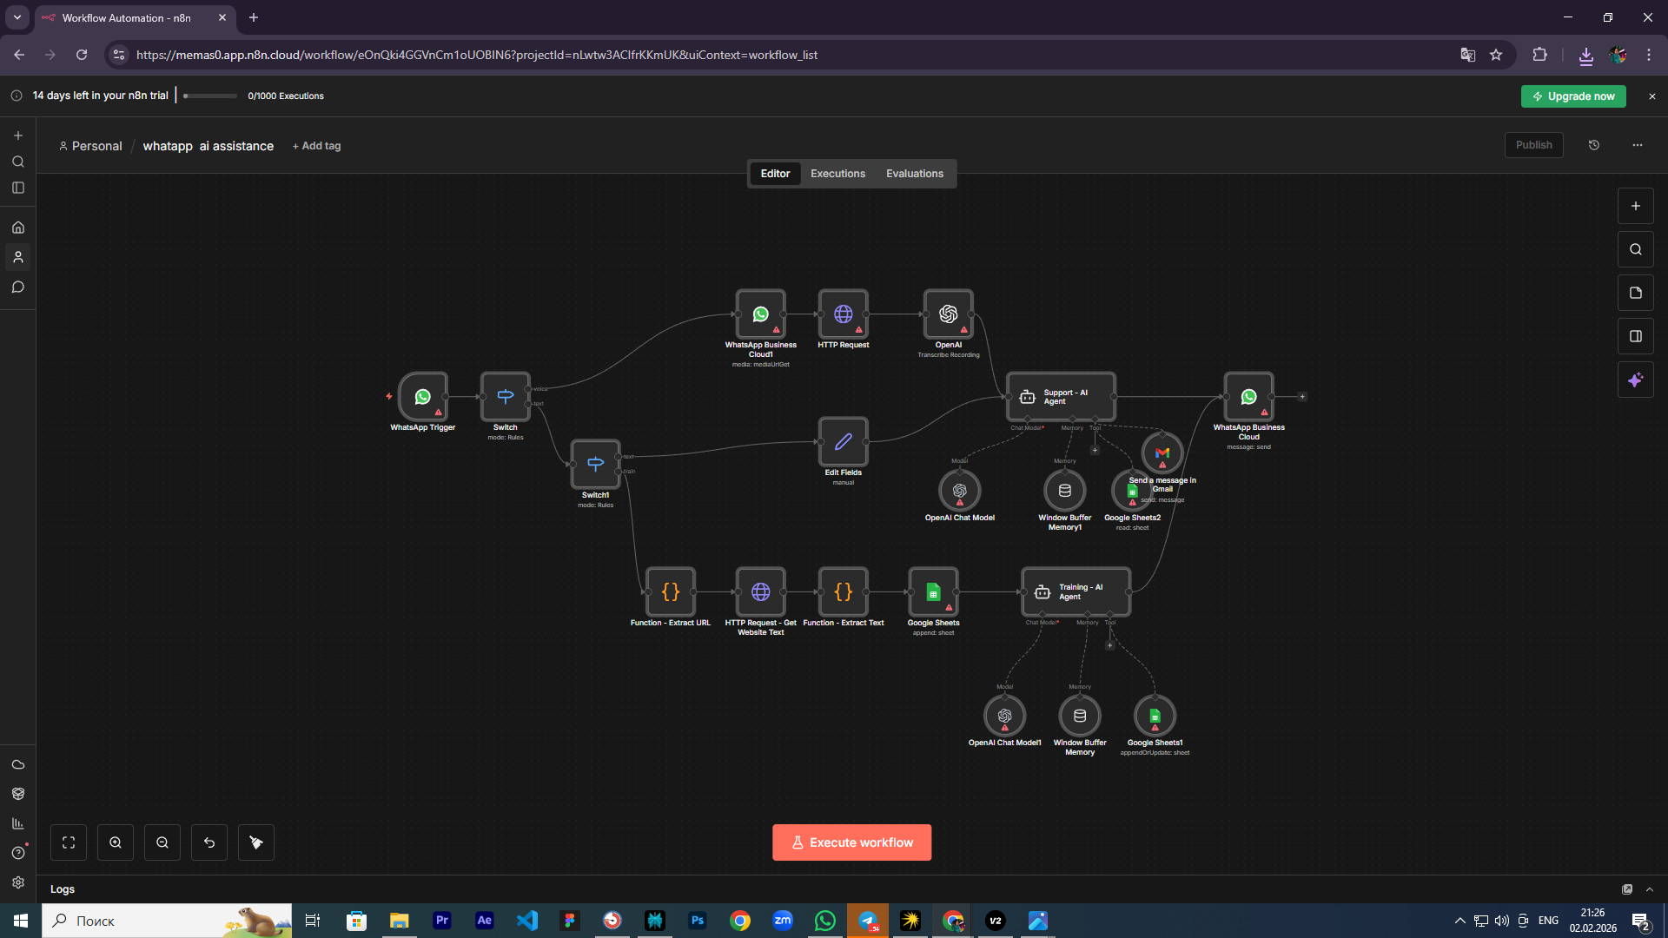This screenshot has height=938, width=1668.
Task: Toggle the sidebar collapse icon
Action: pos(18,188)
